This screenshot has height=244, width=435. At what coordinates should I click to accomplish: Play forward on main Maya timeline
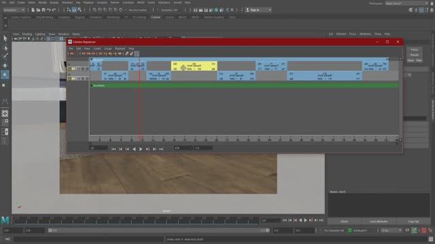[305, 220]
